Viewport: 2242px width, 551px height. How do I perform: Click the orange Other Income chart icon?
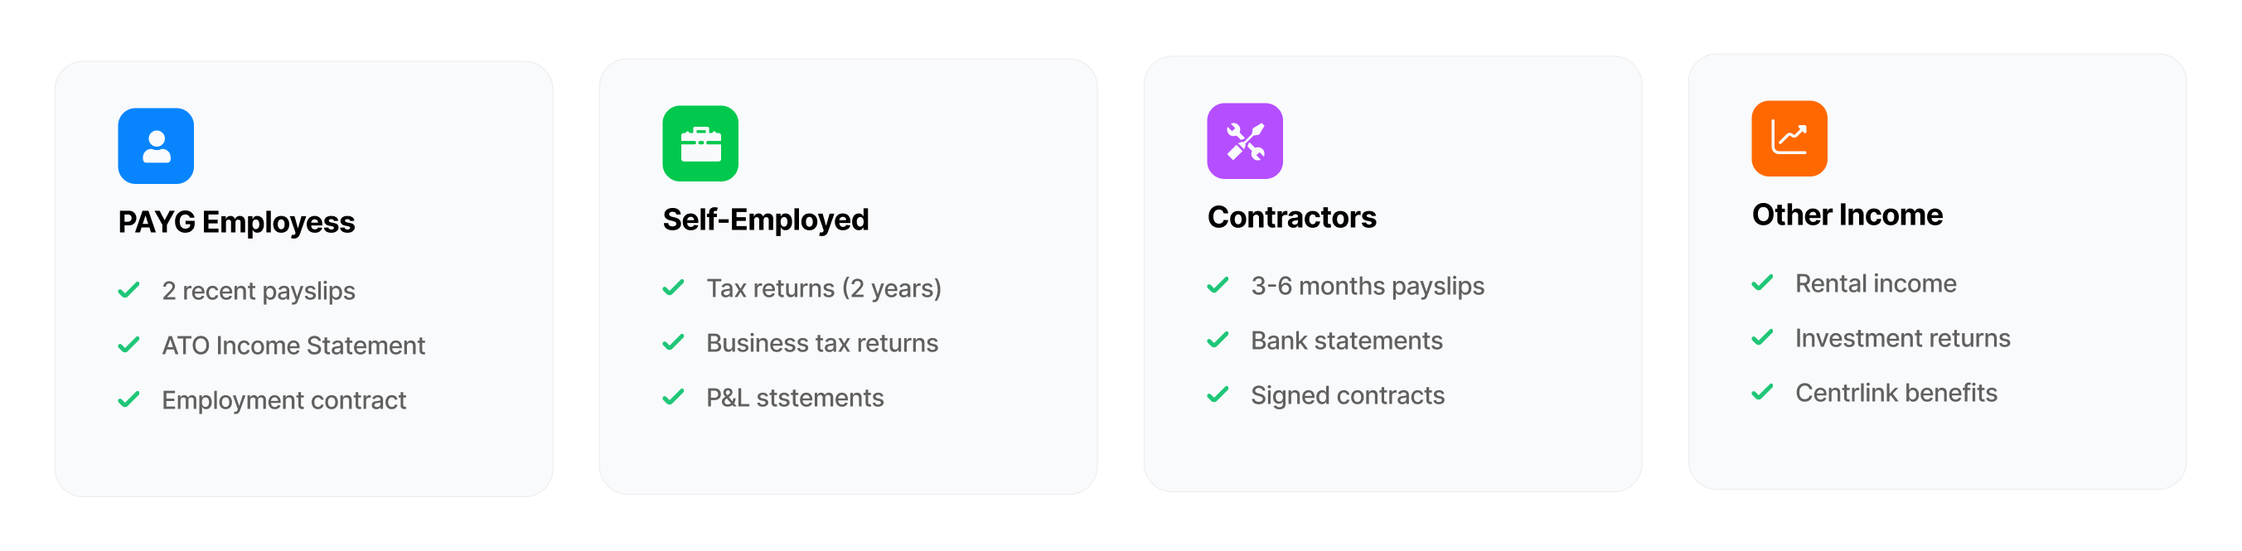[1789, 138]
